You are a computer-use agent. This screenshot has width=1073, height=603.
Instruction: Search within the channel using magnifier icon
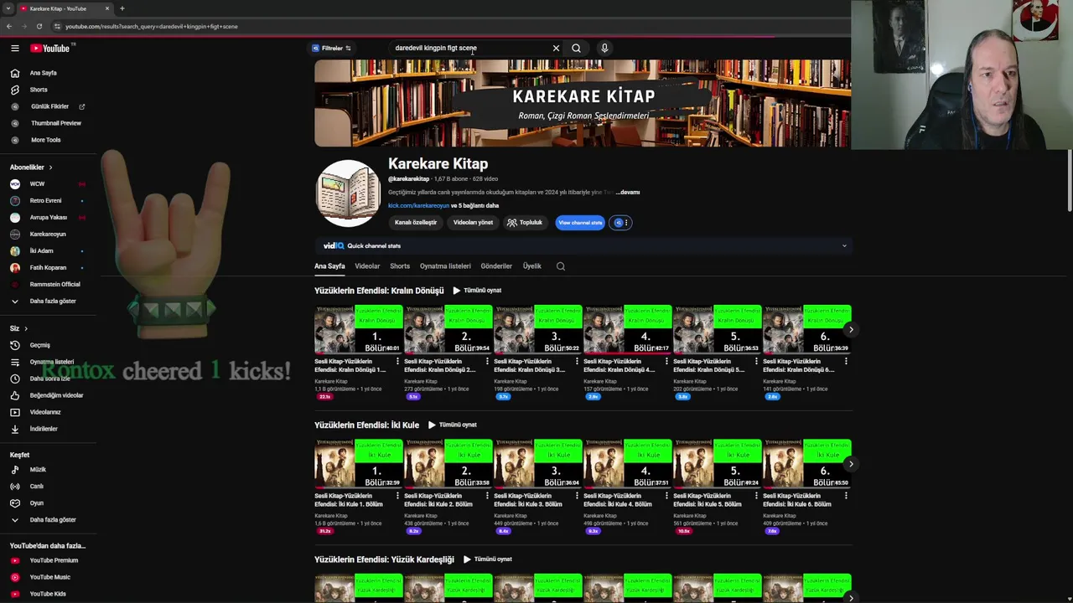click(561, 266)
